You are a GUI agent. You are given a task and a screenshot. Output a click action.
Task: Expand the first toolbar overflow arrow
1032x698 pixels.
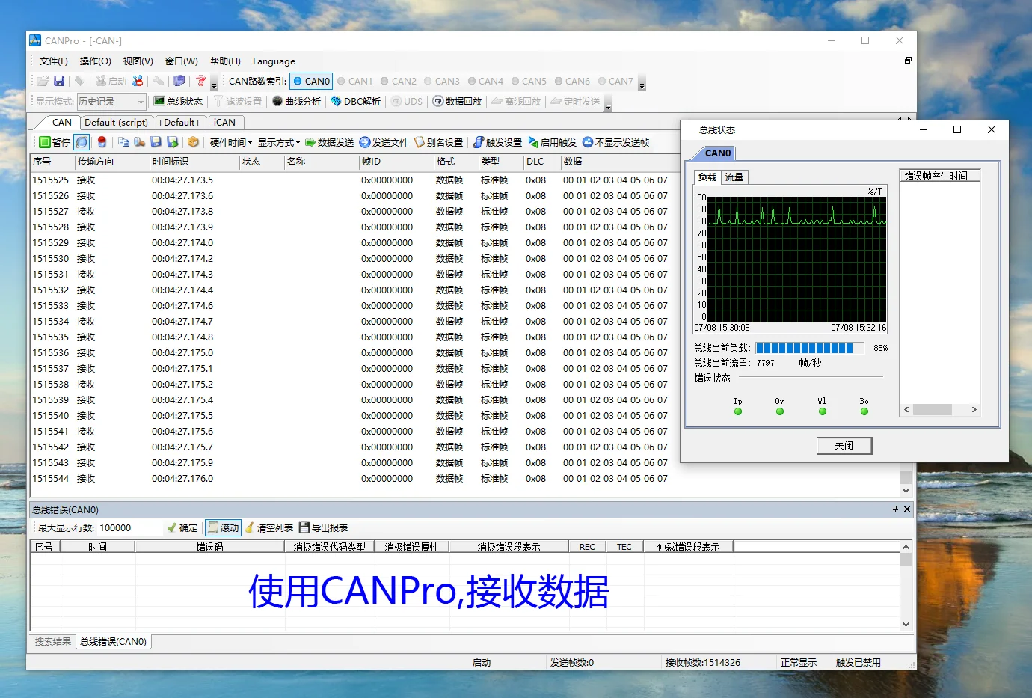click(x=214, y=82)
